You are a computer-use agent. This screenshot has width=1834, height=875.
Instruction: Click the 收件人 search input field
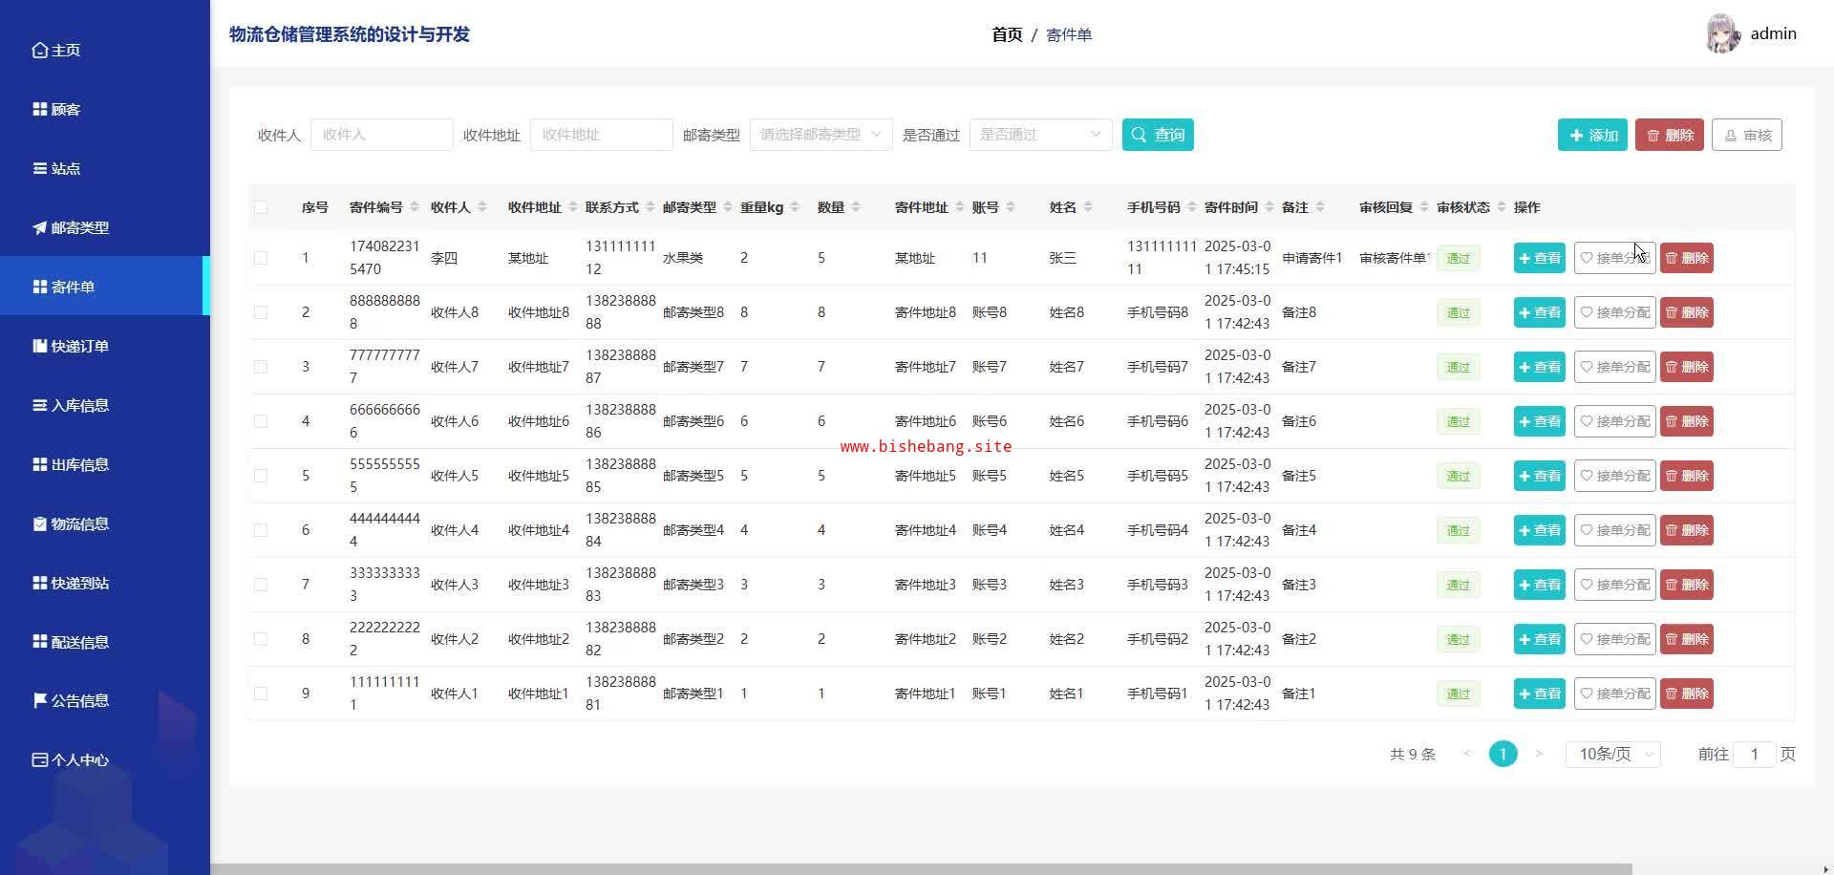pyautogui.click(x=381, y=135)
